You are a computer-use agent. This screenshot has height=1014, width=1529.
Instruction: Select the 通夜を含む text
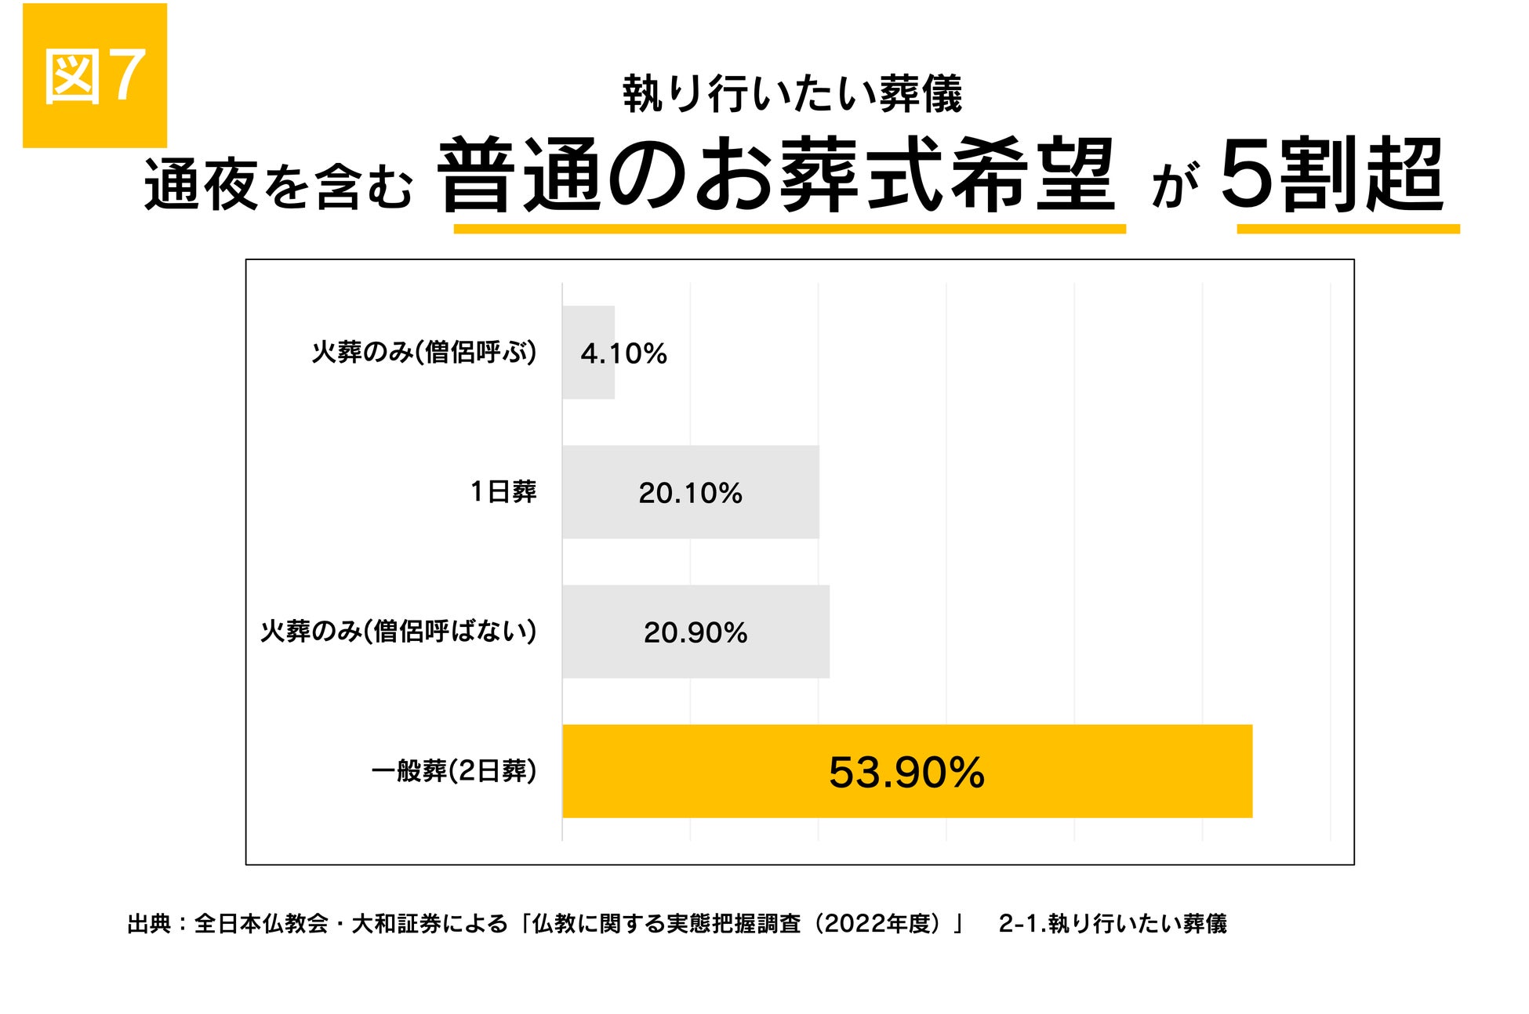278,185
